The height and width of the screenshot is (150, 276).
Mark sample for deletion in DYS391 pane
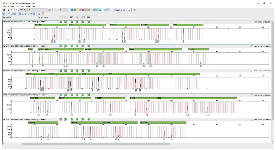[252, 46]
